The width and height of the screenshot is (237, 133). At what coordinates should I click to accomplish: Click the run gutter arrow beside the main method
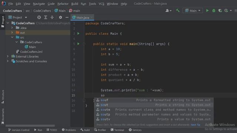(x=78, y=44)
